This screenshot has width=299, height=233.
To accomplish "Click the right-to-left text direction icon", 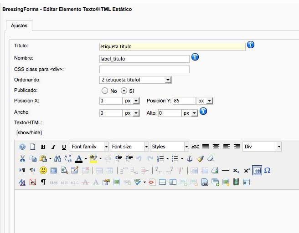I will point(32,170).
